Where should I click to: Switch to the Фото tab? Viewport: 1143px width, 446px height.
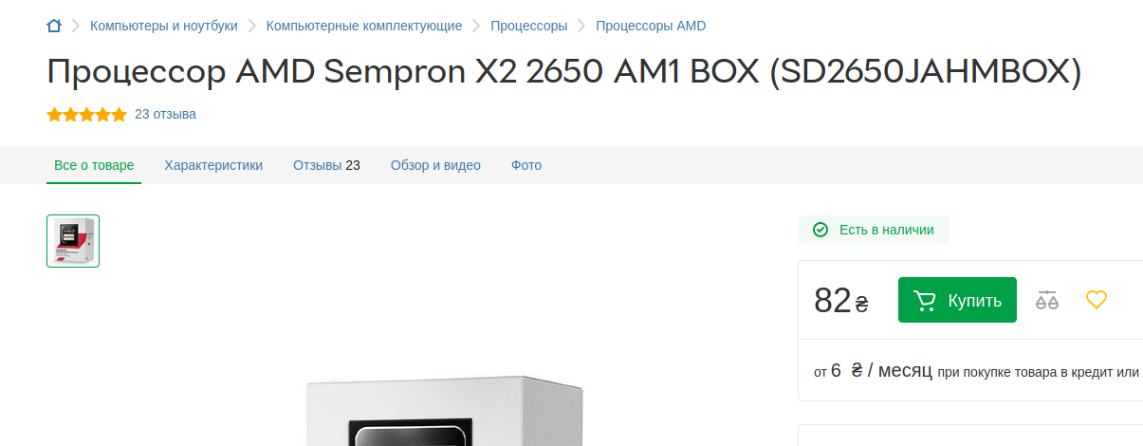pos(526,165)
